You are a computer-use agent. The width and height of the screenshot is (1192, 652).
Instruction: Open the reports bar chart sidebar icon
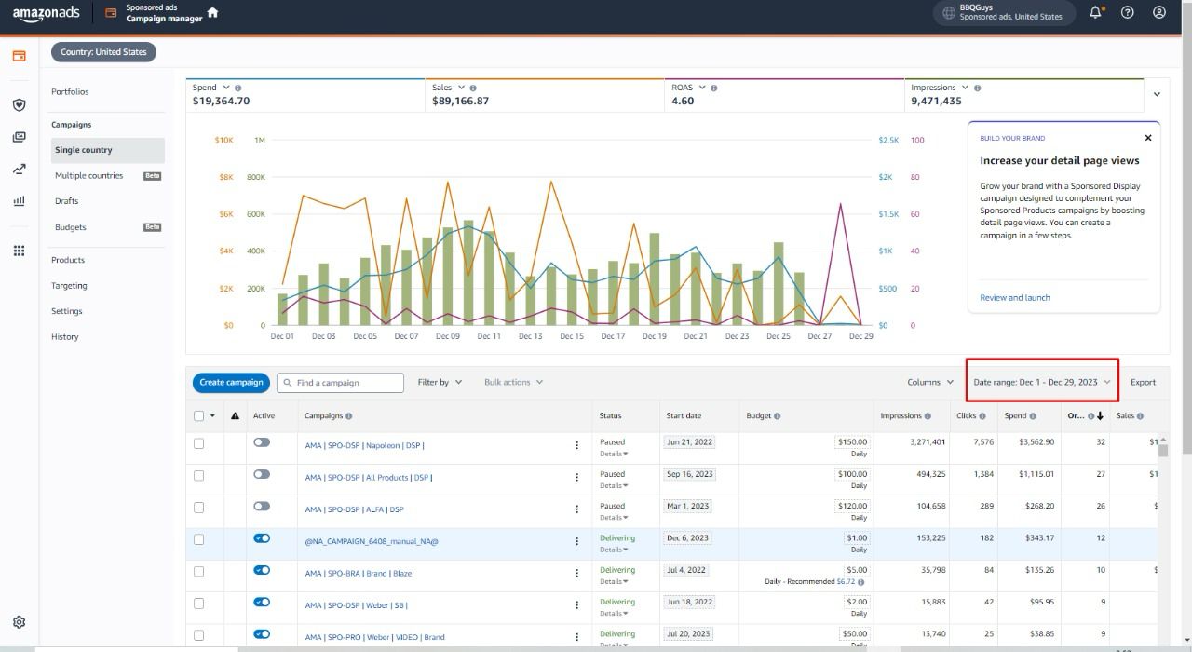[x=19, y=200]
